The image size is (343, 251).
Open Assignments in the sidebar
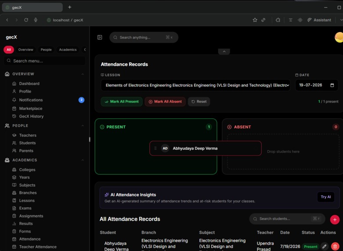tap(31, 216)
